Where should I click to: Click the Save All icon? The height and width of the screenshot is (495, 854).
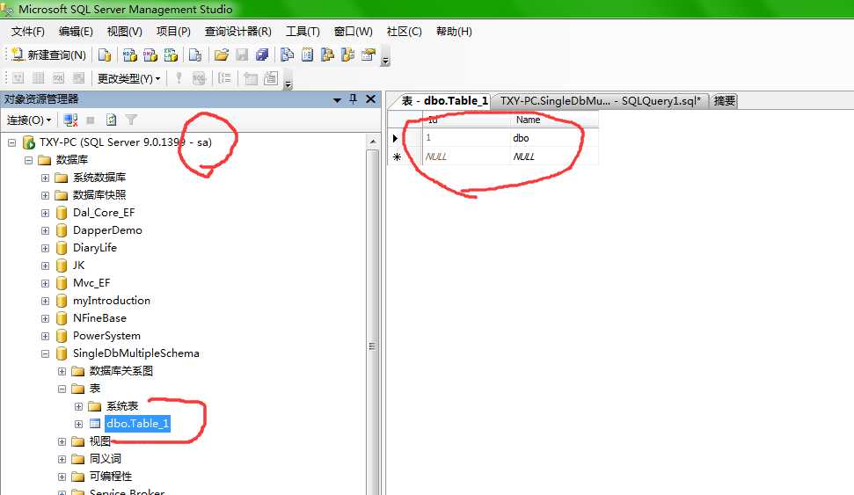(262, 55)
